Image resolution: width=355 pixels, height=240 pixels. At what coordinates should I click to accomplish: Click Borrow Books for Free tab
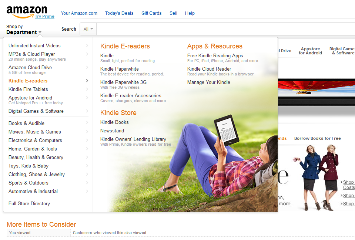pos(317,138)
